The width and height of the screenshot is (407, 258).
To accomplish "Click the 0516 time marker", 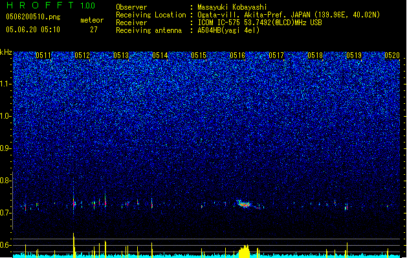I will [x=237, y=55].
